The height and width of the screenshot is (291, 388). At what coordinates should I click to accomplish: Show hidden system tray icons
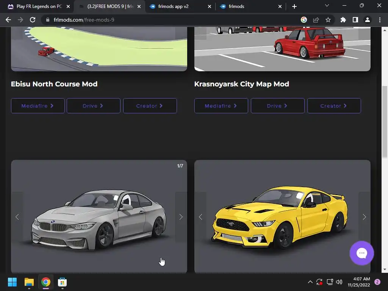click(x=310, y=282)
